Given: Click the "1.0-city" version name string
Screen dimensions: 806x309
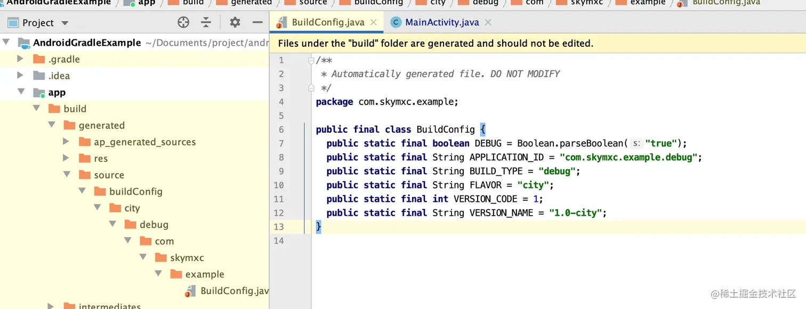Looking at the screenshot, I should (x=576, y=213).
